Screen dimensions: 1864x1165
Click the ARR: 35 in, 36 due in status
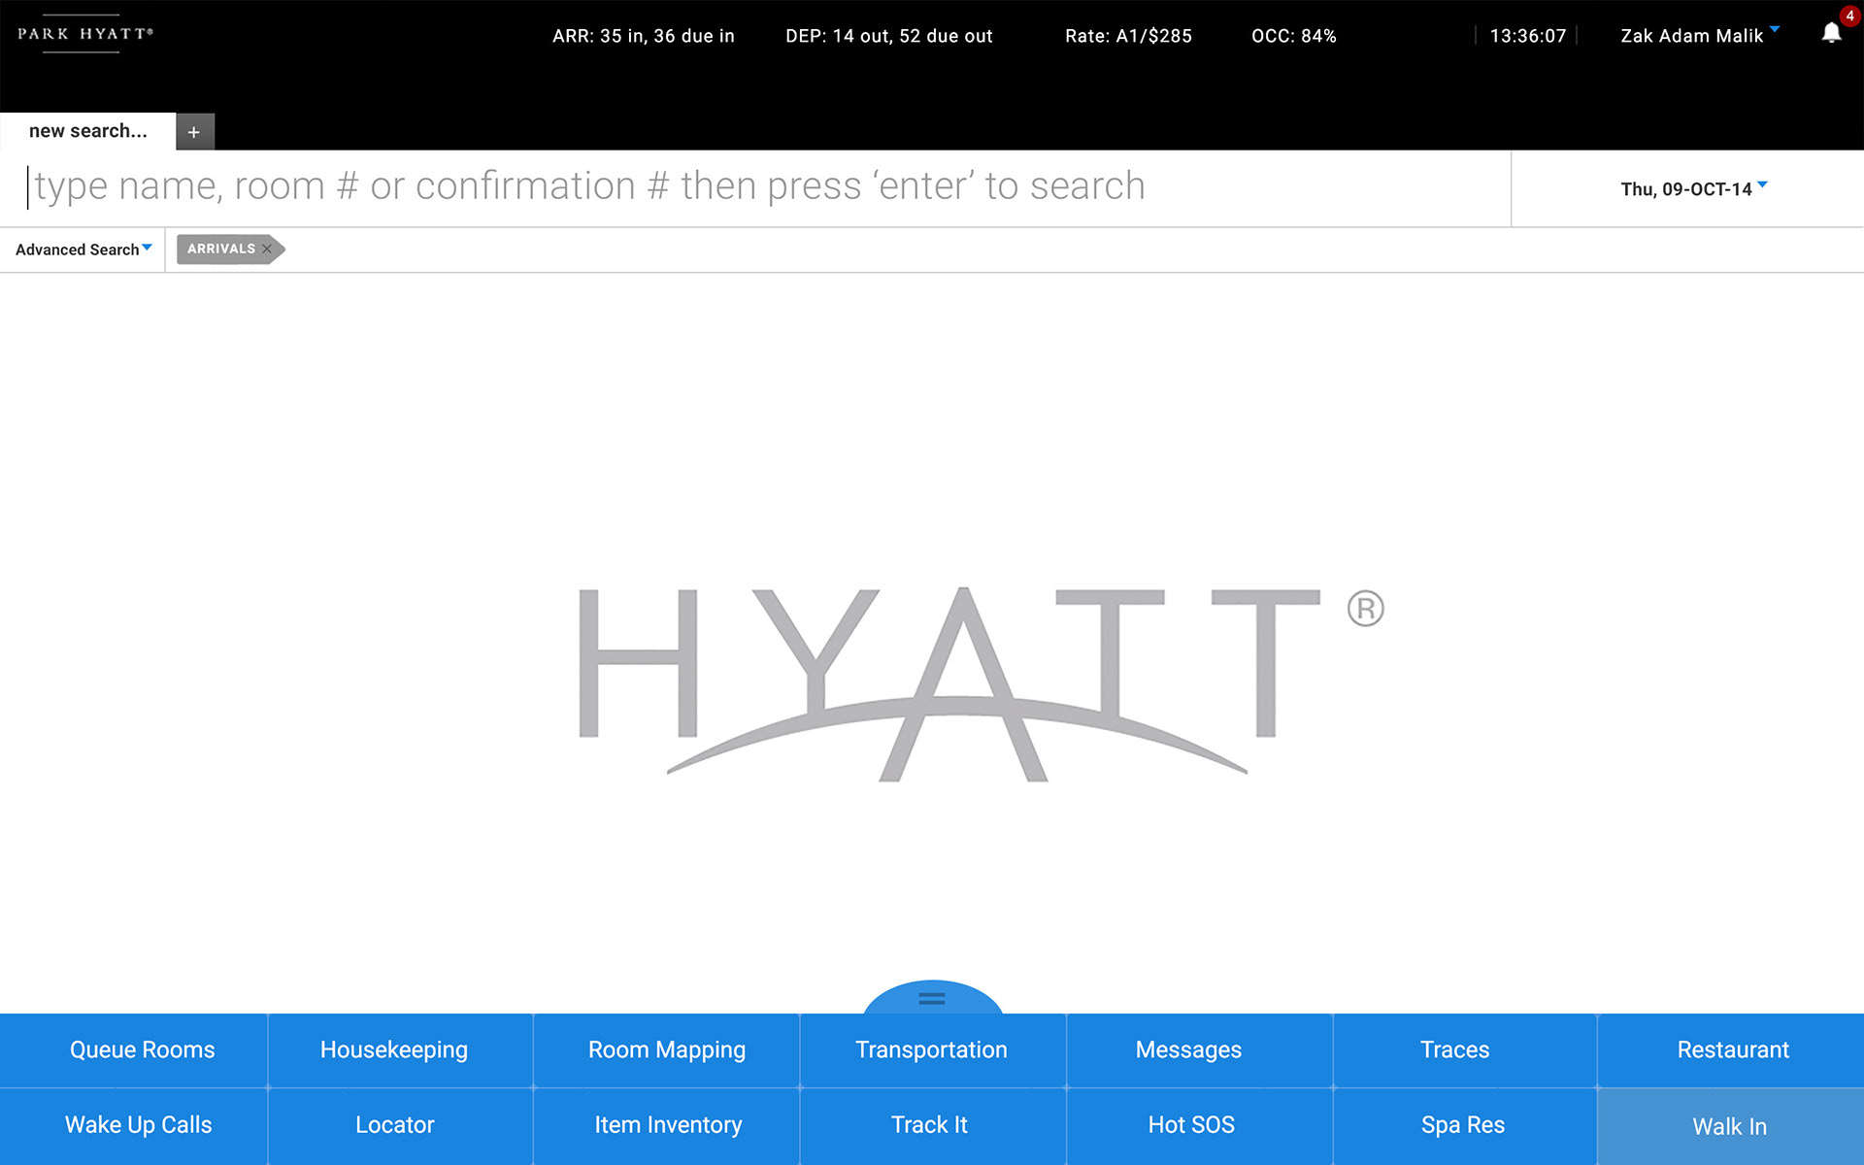644,36
